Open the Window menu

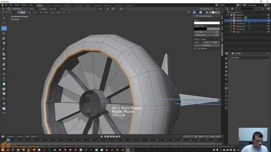24,5
